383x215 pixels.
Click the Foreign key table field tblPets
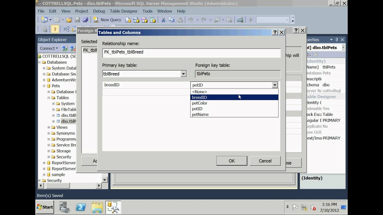coord(238,74)
